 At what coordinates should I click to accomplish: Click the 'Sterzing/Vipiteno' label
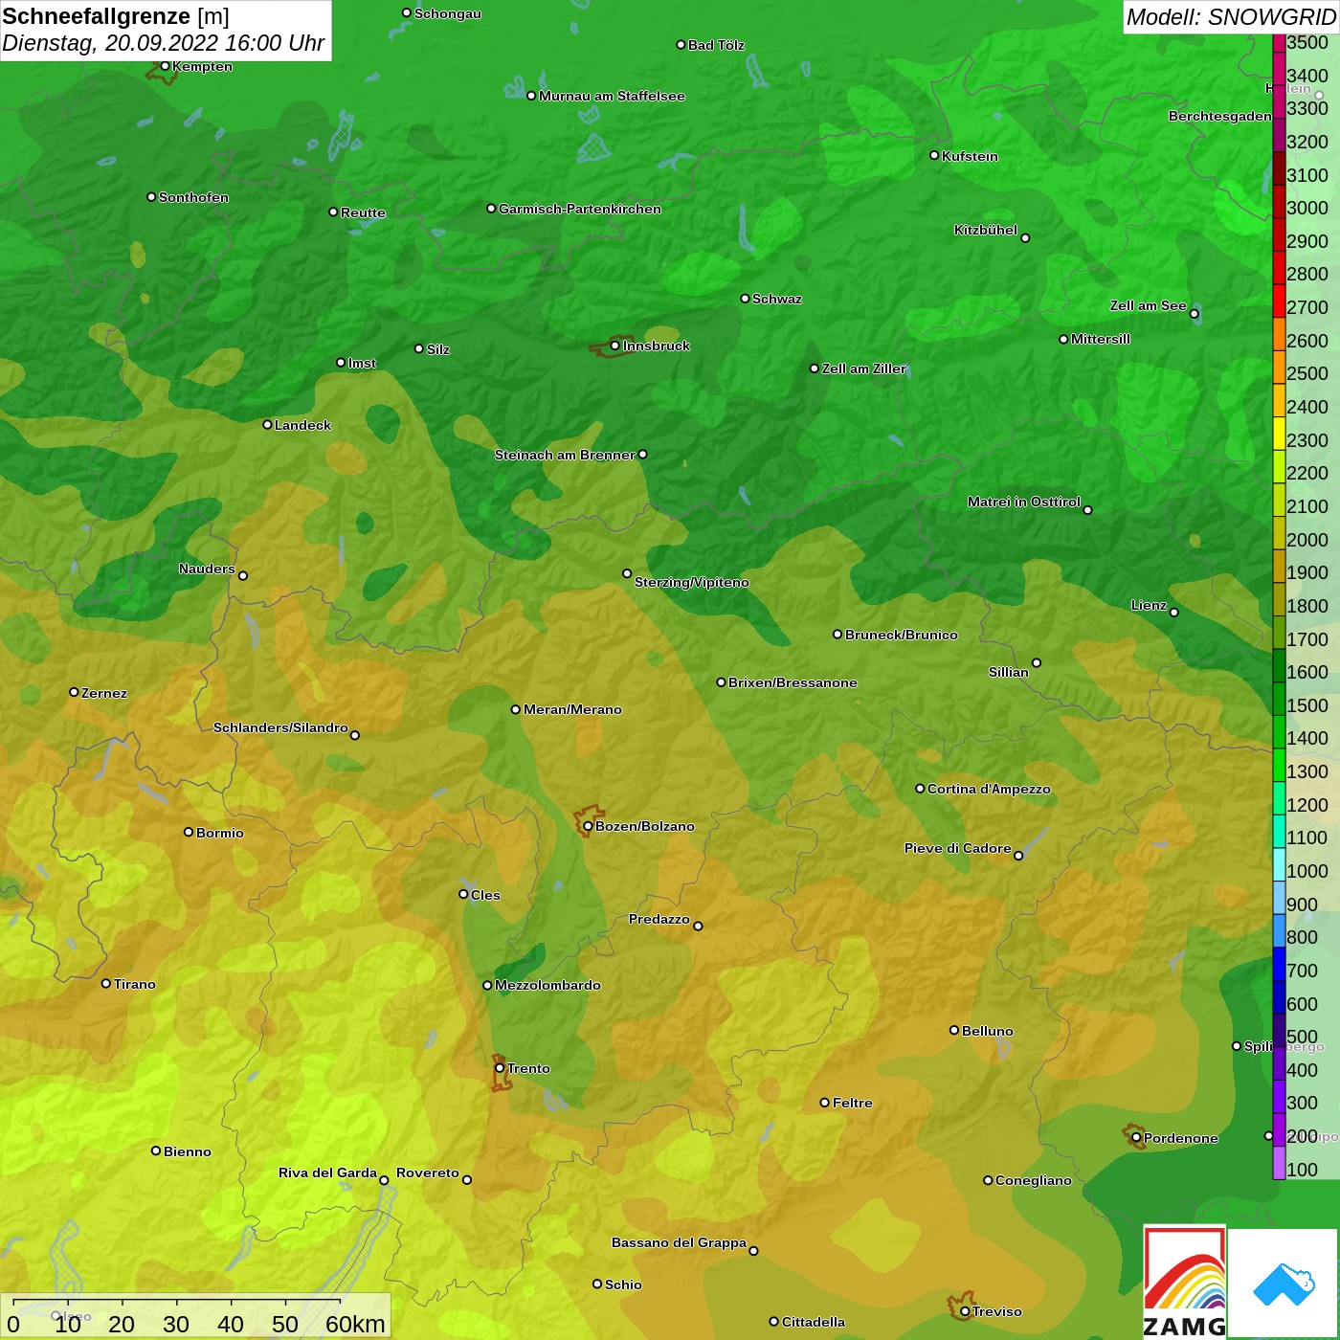(692, 582)
